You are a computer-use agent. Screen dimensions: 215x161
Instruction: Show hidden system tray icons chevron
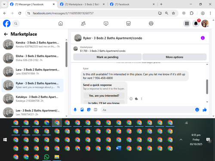[x=181, y=140]
